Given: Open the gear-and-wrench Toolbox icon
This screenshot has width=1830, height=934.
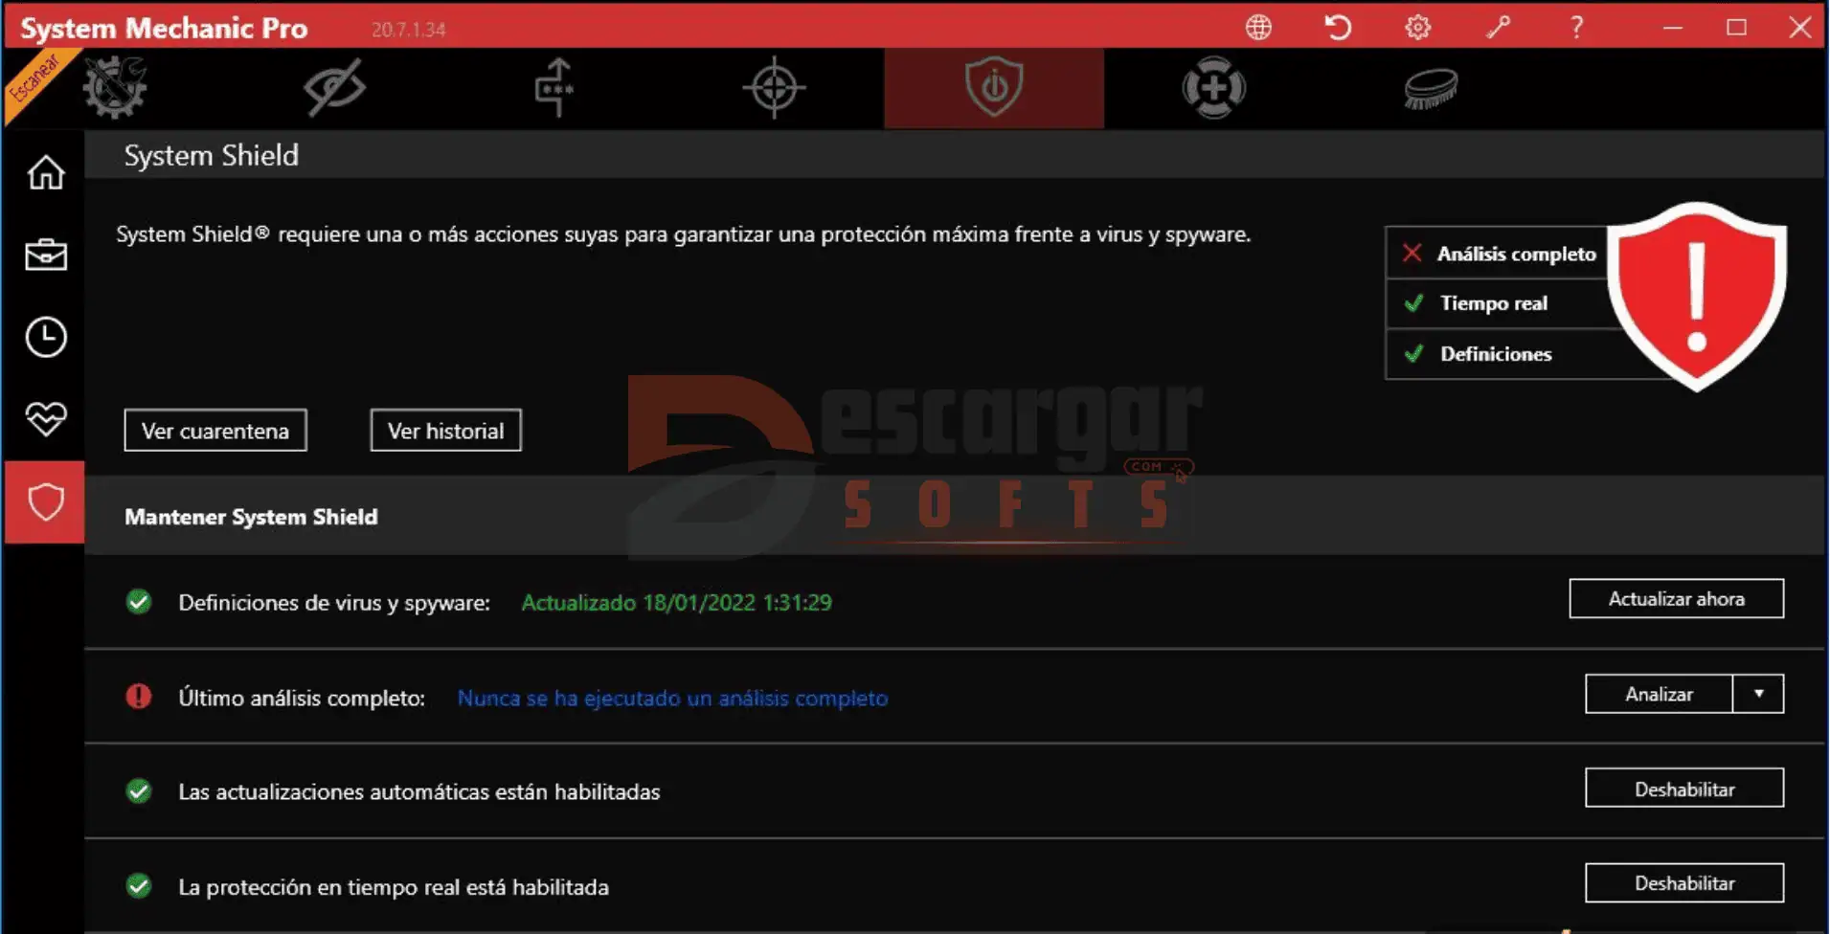Looking at the screenshot, I should pos(115,87).
